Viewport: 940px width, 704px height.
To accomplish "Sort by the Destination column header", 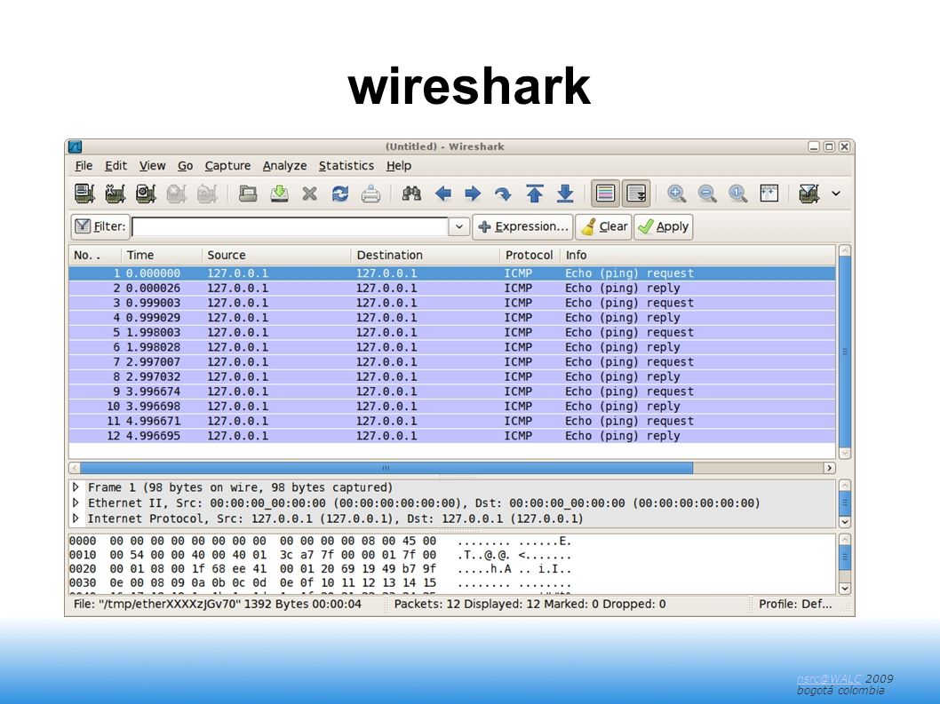I will click(426, 256).
